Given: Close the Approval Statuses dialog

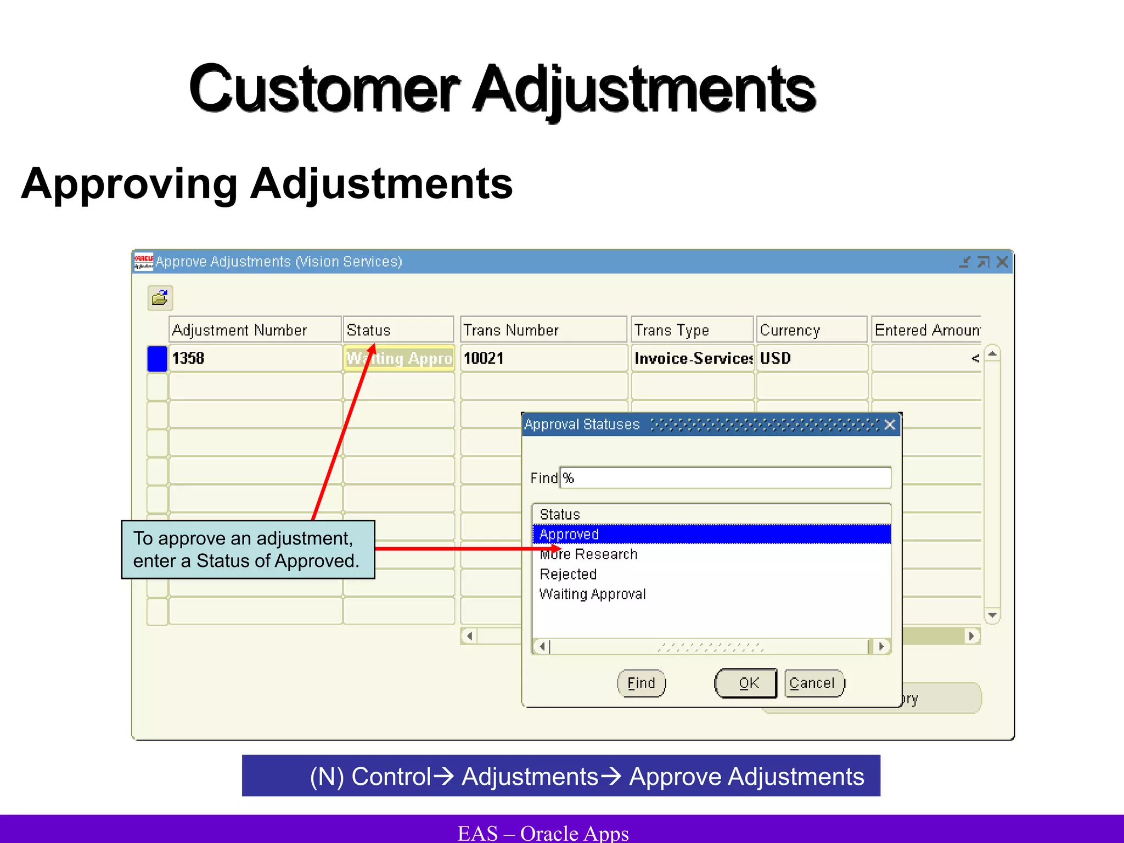Looking at the screenshot, I should click(890, 424).
